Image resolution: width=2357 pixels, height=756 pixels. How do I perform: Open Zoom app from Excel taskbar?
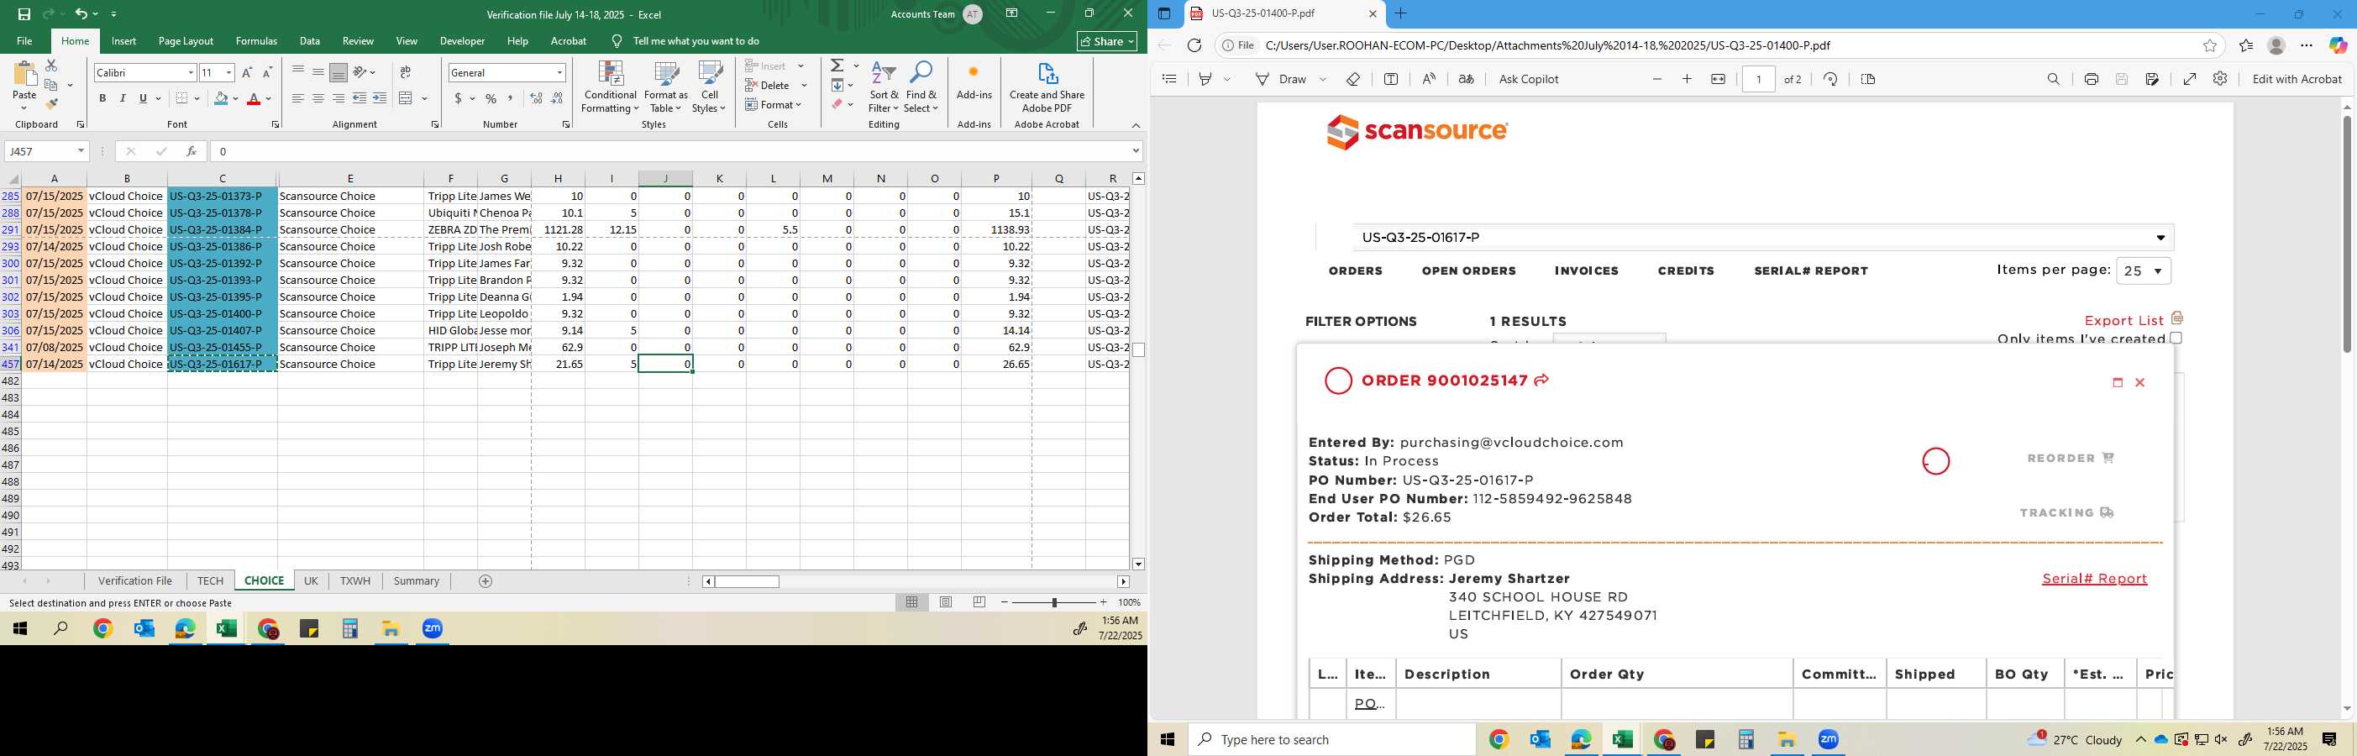433,629
